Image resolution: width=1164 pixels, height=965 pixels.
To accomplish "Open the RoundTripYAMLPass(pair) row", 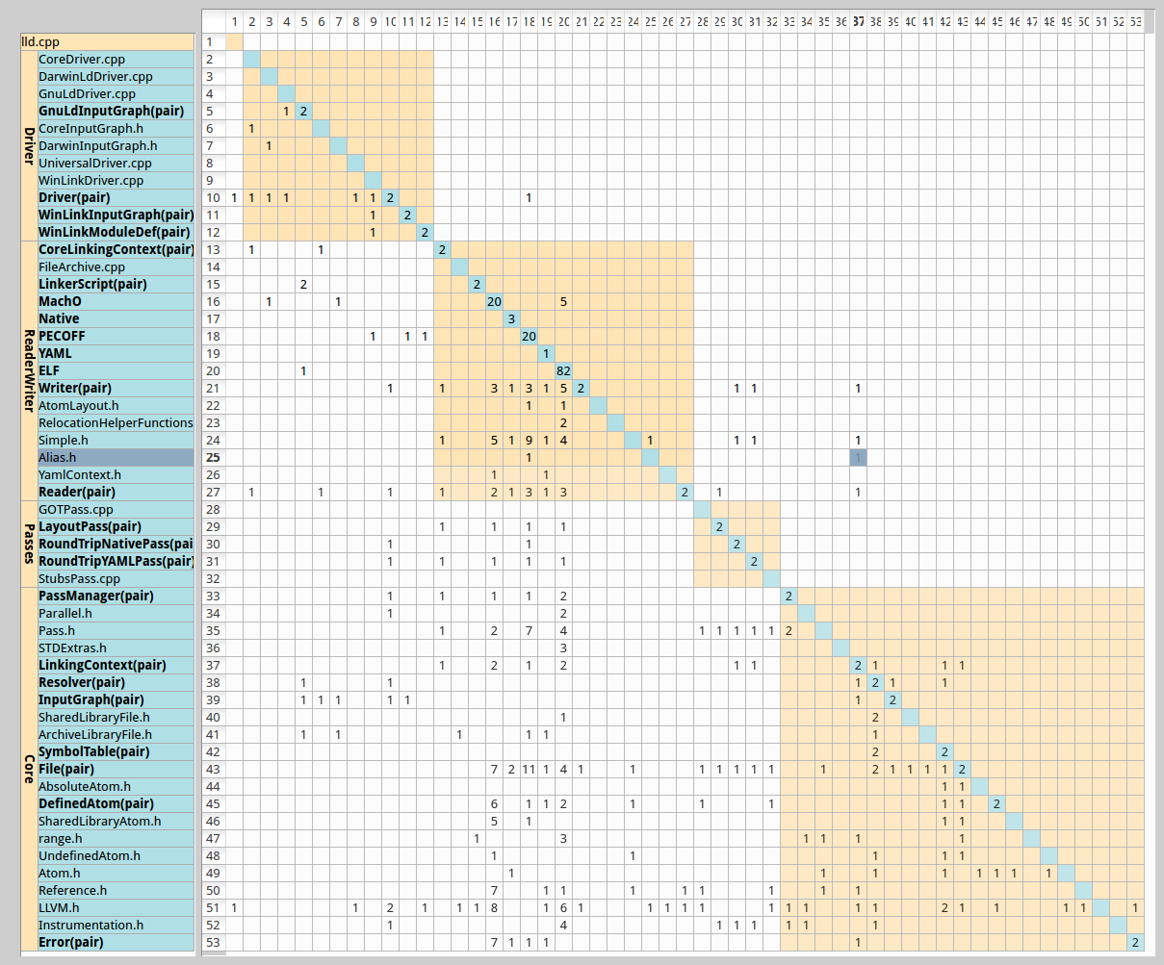I will coord(116,562).
